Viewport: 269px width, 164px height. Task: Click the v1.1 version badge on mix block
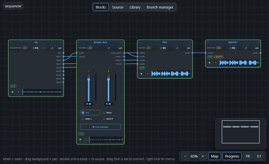tap(149, 48)
